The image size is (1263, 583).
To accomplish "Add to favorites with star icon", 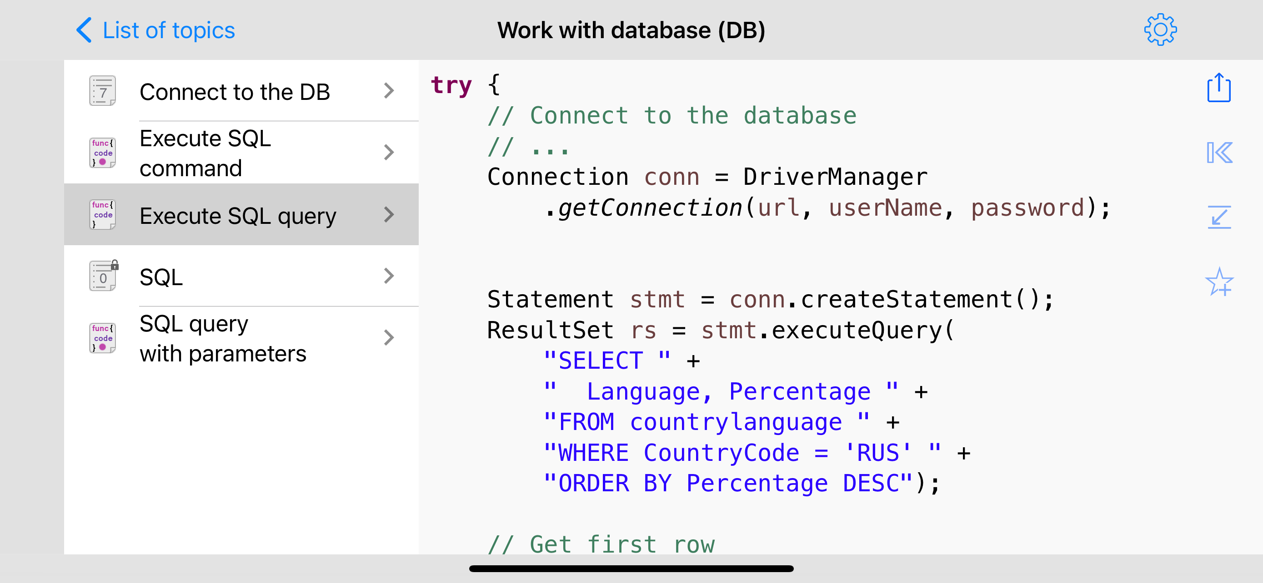I will [1219, 282].
